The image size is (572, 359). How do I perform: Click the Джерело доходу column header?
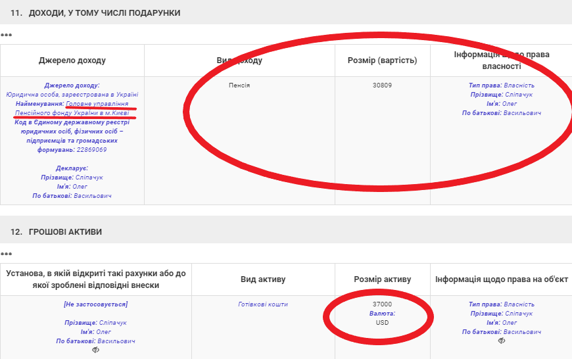pyautogui.click(x=72, y=60)
